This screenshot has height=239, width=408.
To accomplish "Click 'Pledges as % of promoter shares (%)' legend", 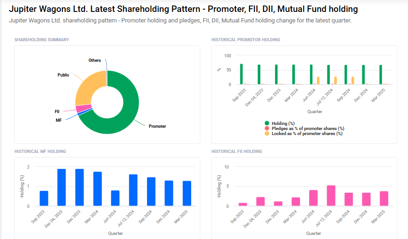I will point(308,128).
